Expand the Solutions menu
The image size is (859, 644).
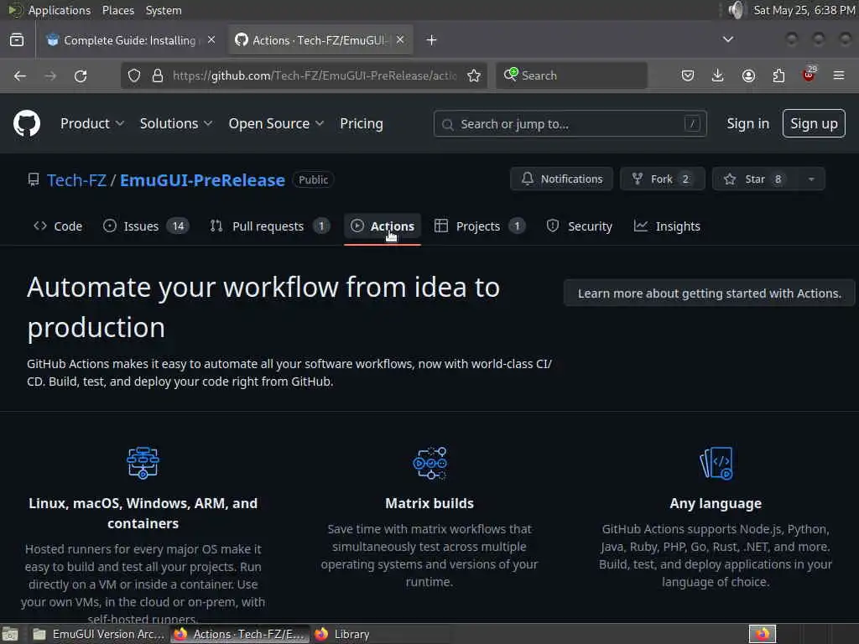(176, 124)
